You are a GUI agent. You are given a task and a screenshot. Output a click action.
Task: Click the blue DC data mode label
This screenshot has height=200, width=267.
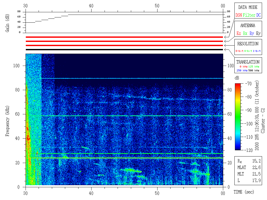tap(258, 15)
